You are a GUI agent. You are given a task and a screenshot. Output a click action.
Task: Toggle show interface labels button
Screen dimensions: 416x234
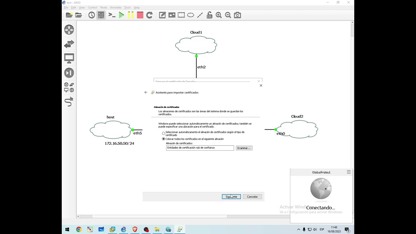pos(101,15)
